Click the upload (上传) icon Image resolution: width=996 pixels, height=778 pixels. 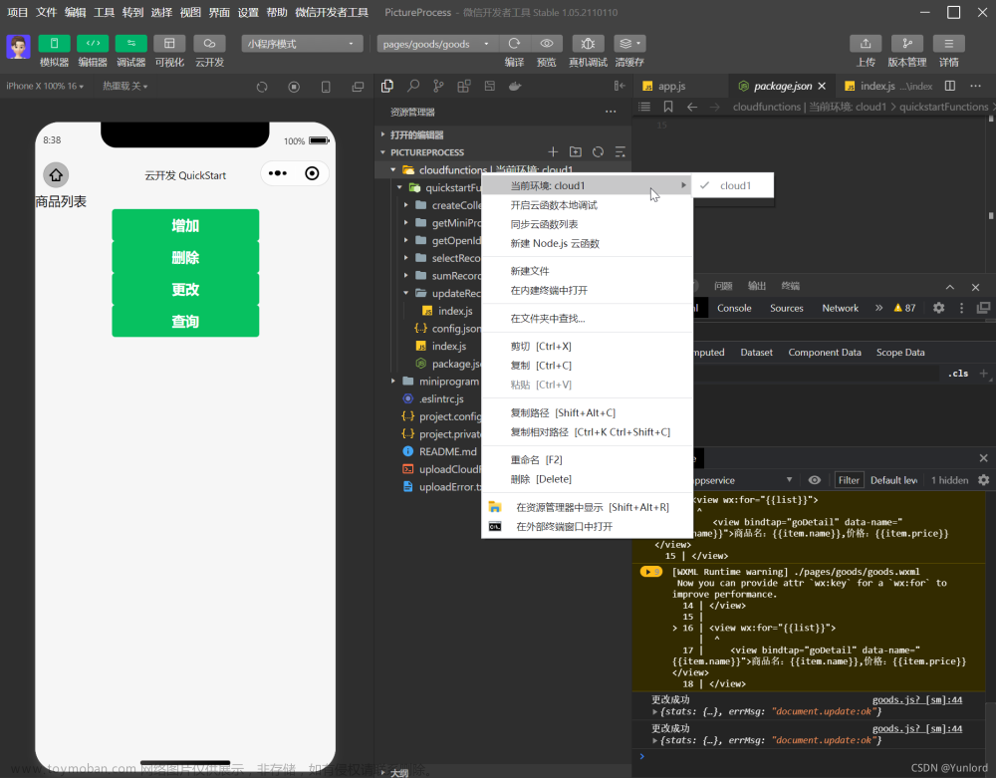coord(866,43)
